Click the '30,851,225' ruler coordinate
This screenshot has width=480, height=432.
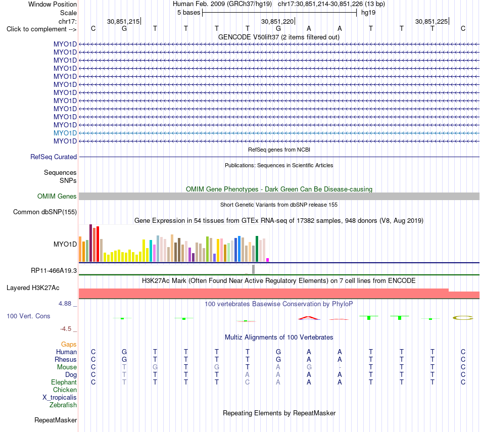pyautogui.click(x=431, y=21)
